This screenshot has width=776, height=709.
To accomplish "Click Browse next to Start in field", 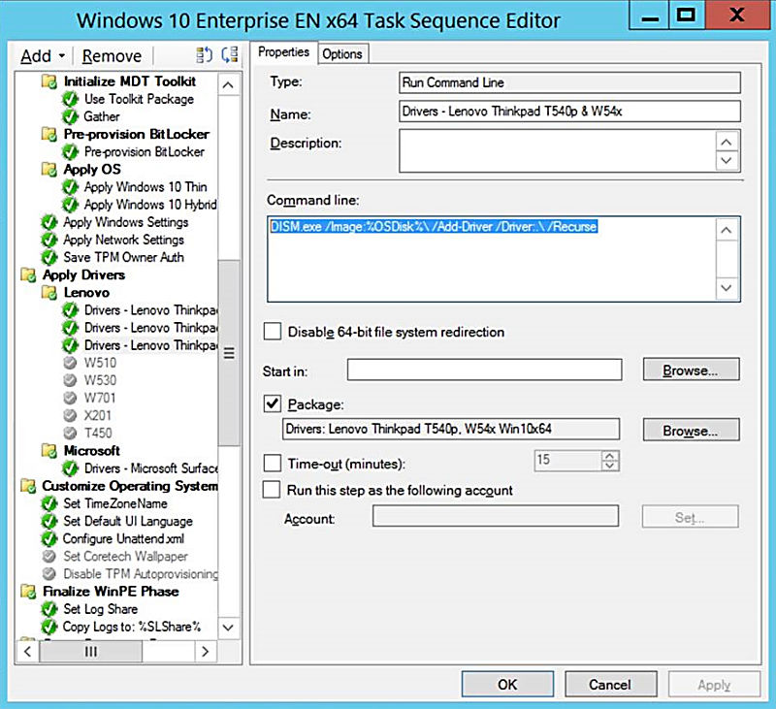I will pos(691,371).
